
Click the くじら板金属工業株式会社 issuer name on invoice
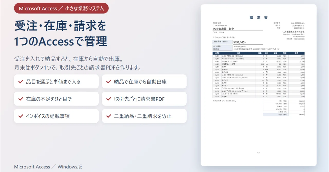pos(293,31)
